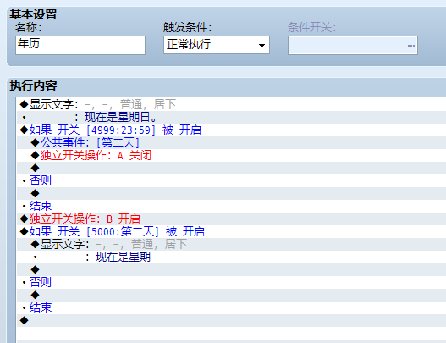Select the text line 现在是星期日。
Image resolution: width=446 pixels, height=343 pixels.
(232, 117)
